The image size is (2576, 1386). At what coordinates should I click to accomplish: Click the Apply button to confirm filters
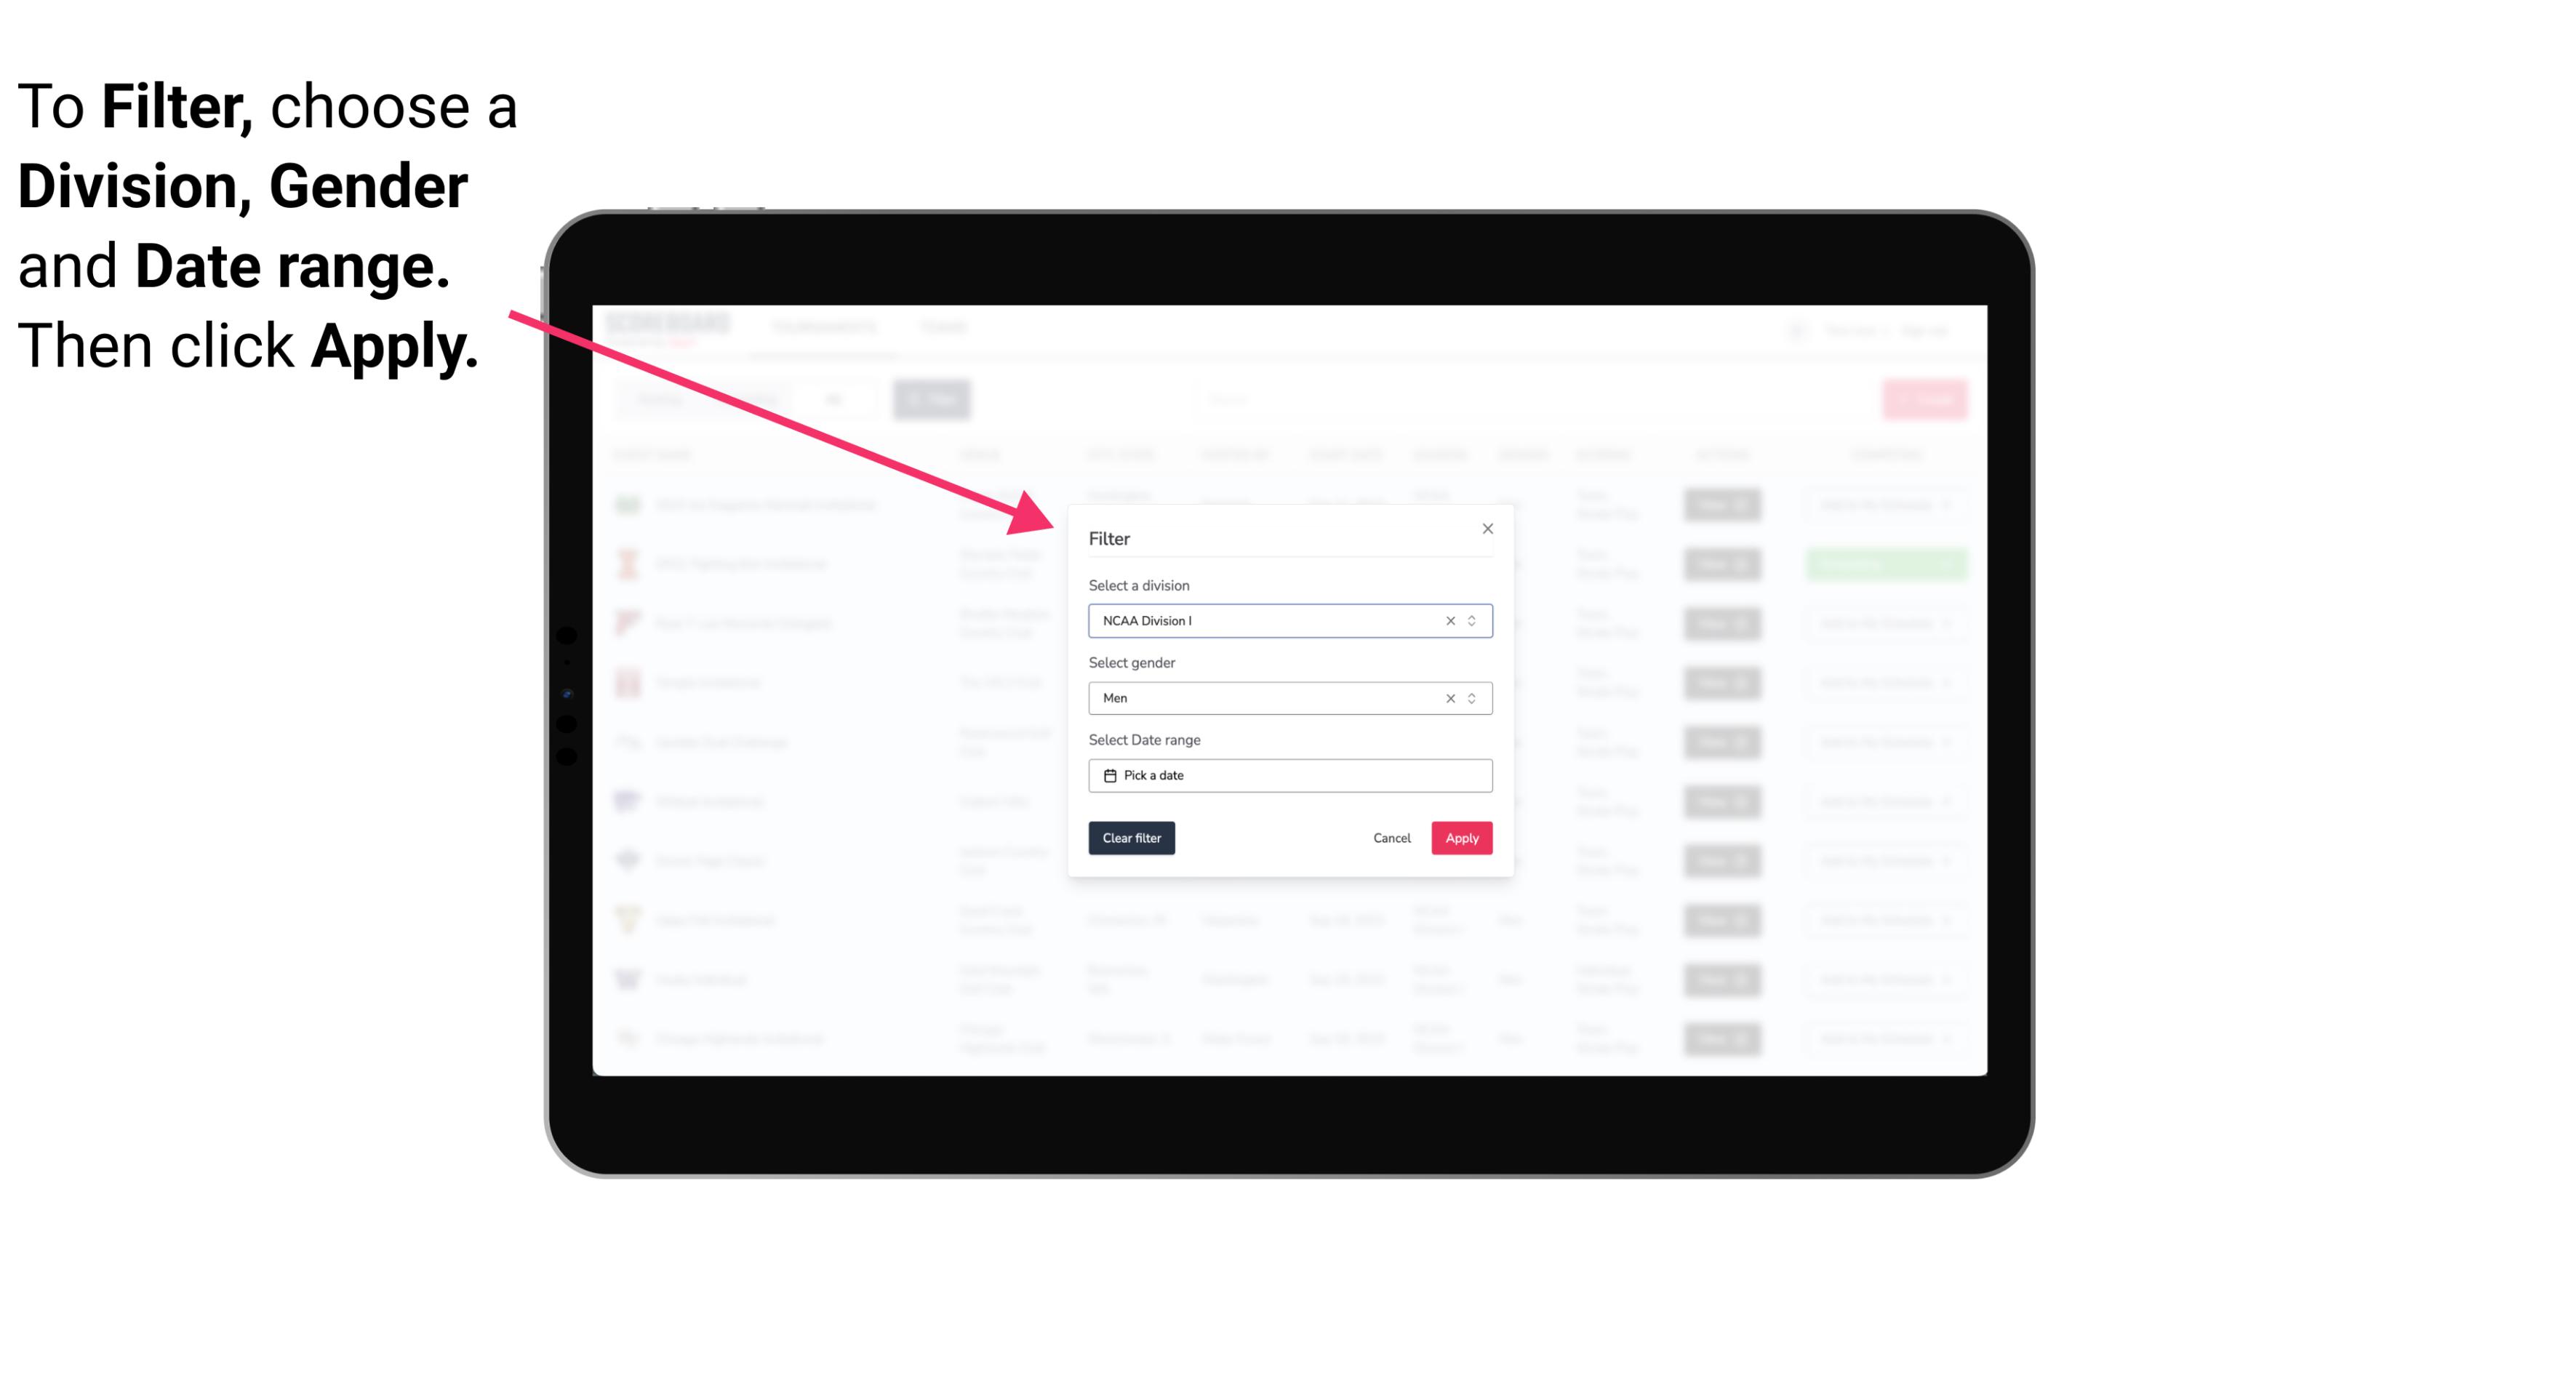coord(1461,838)
